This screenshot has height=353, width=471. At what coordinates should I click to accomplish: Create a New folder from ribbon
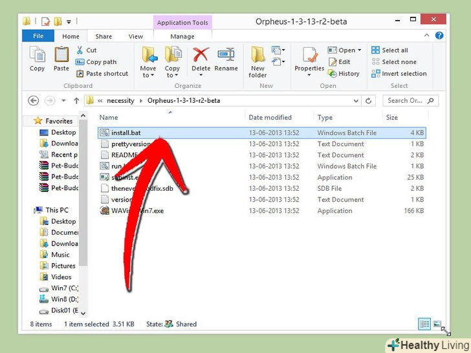coord(257,61)
